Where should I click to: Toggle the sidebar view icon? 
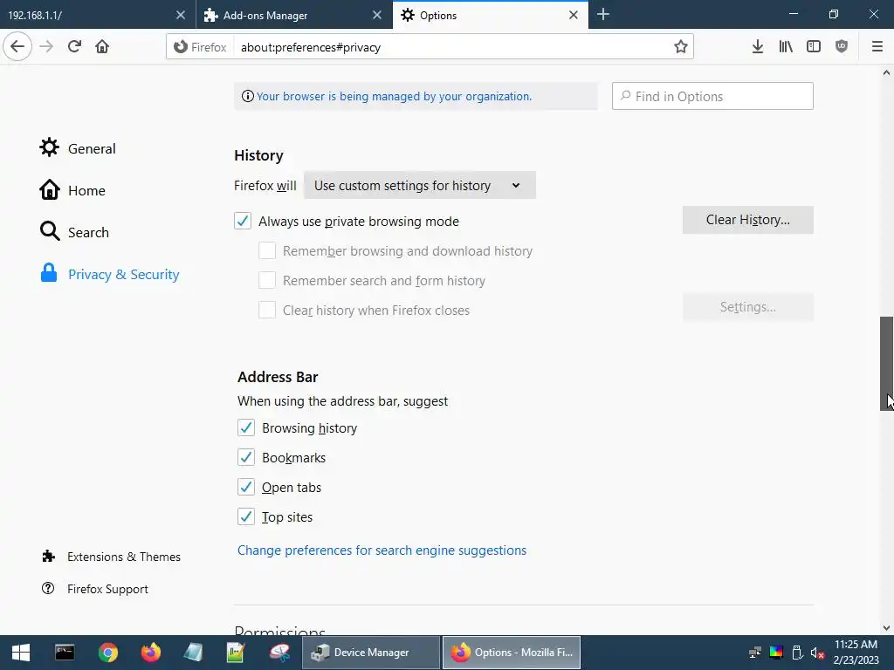(x=814, y=47)
